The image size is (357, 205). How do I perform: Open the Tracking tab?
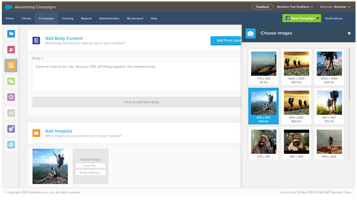[x=67, y=18]
